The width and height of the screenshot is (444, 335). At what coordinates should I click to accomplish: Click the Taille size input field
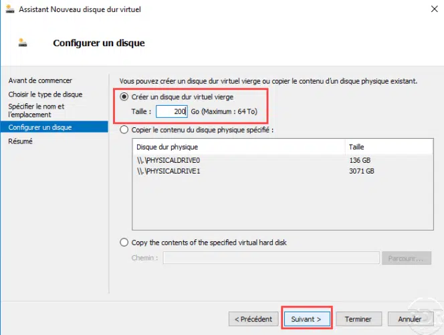click(172, 111)
